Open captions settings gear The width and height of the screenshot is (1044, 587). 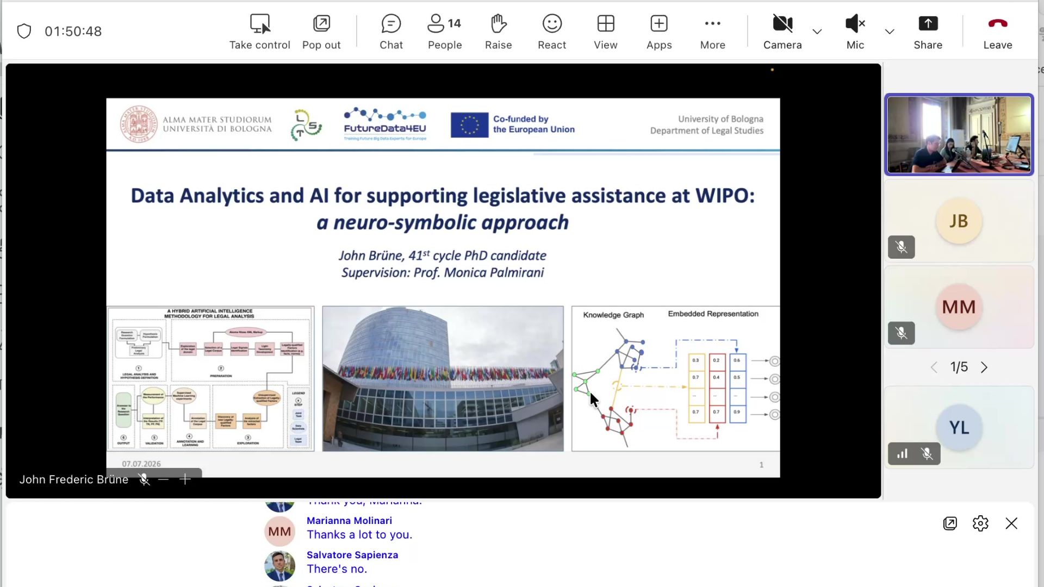coord(980,523)
